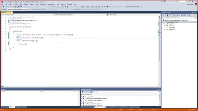Switch to the Locals tab
Viewport: 198px width, 111px height.
tap(7, 107)
